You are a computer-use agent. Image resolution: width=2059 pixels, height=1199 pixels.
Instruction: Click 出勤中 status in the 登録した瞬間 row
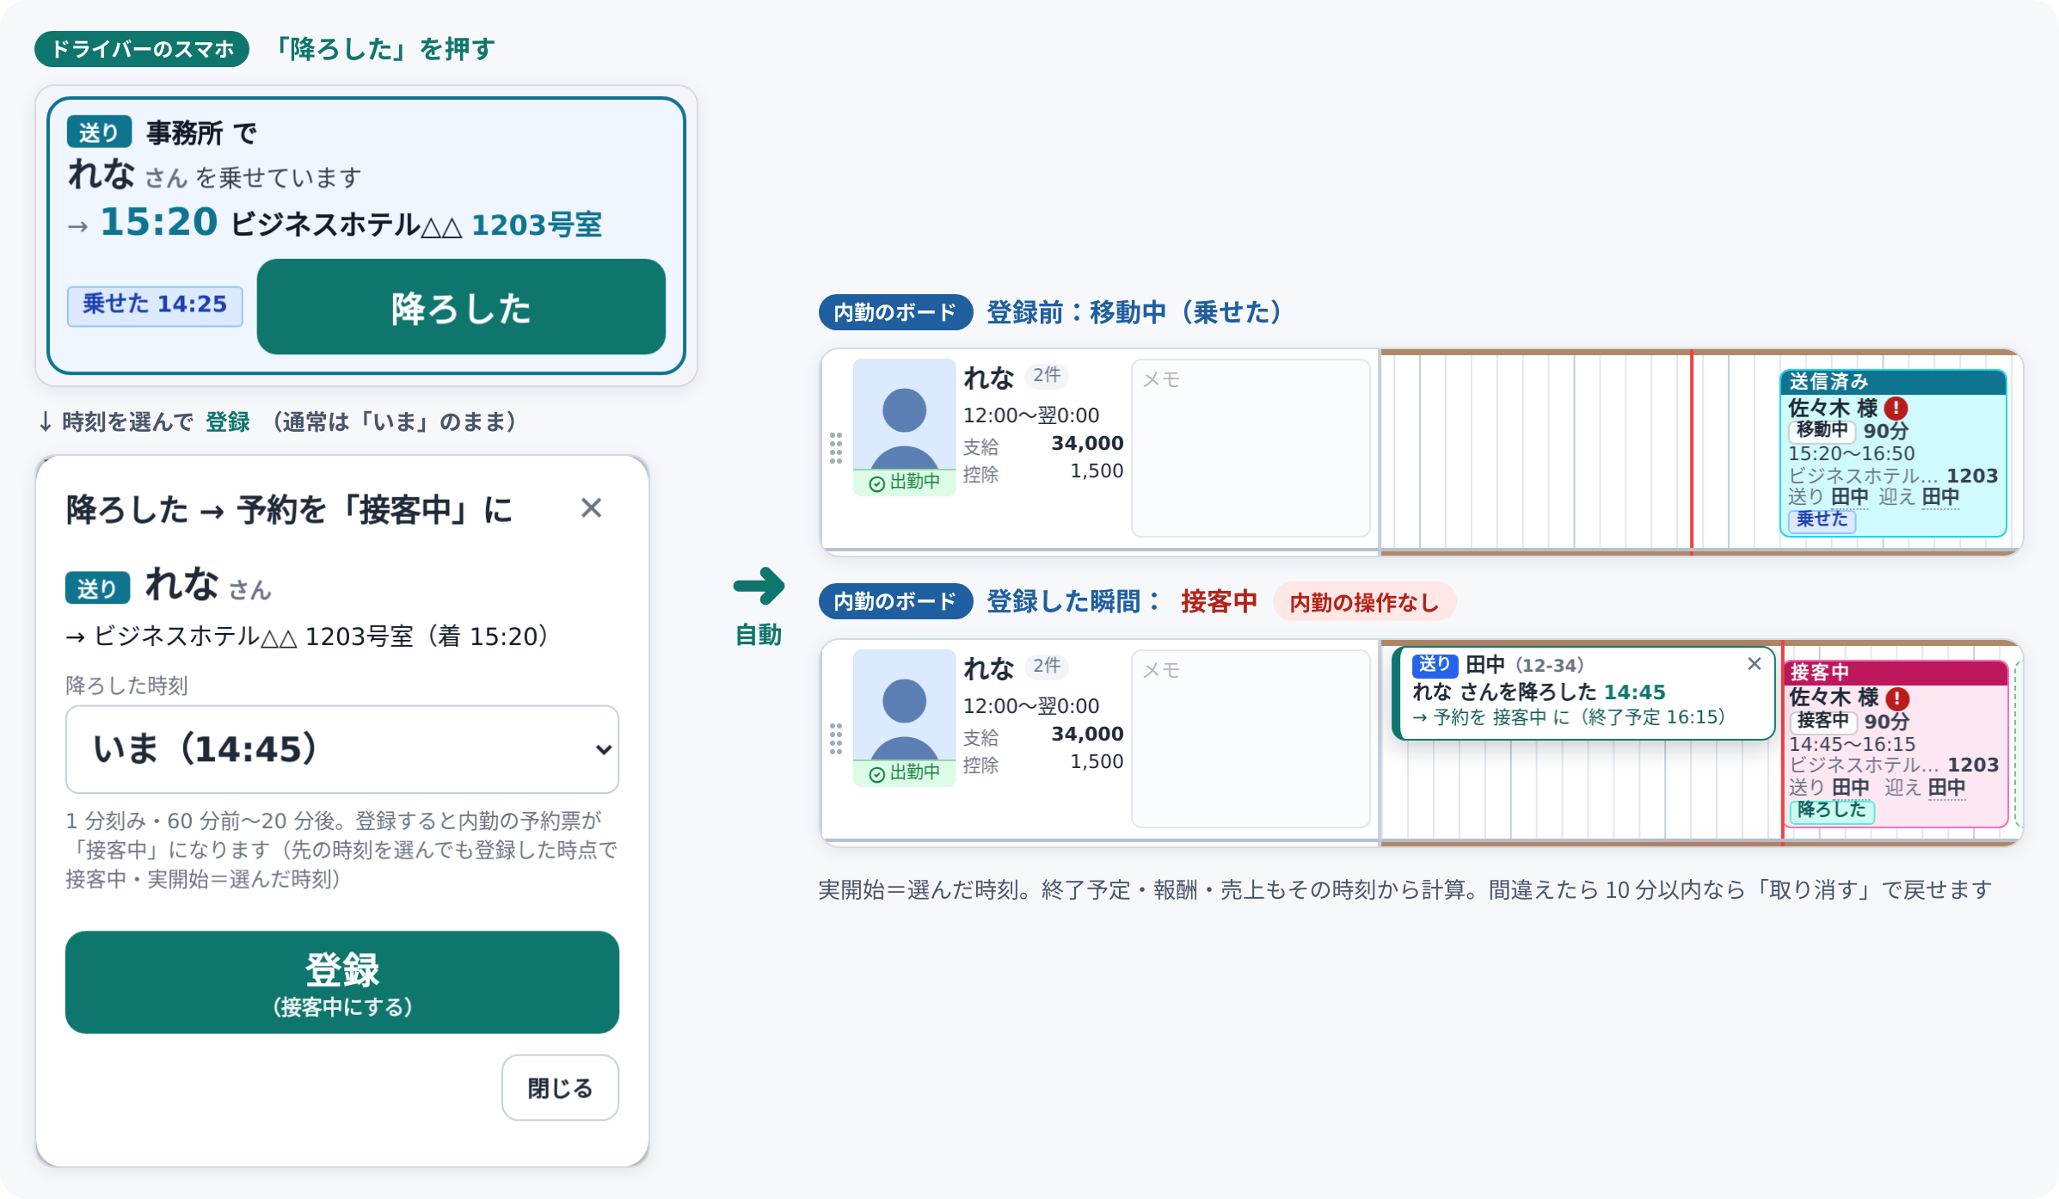[x=904, y=773]
